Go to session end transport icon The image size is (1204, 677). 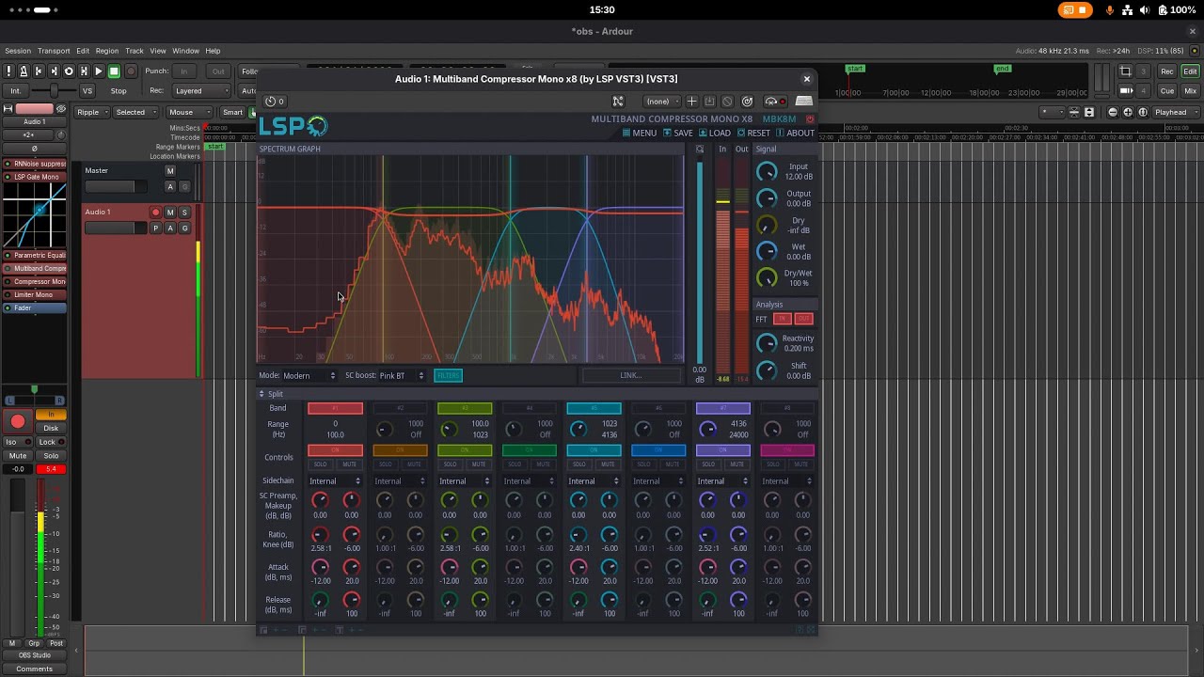[x=54, y=71]
